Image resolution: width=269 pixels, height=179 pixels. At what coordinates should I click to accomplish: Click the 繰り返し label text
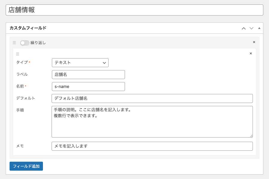tap(38, 43)
